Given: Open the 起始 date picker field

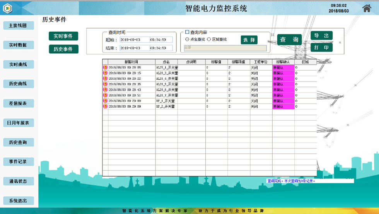Looking at the screenshot, I should point(135,39).
